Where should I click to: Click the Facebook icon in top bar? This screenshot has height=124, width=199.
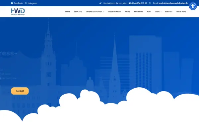(12, 3)
